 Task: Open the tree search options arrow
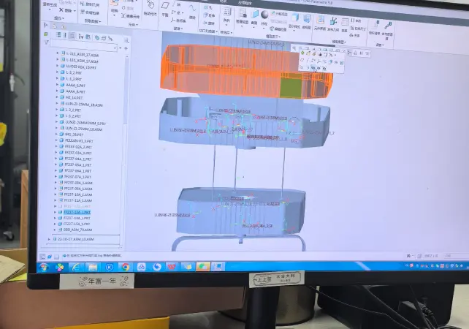(x=121, y=48)
